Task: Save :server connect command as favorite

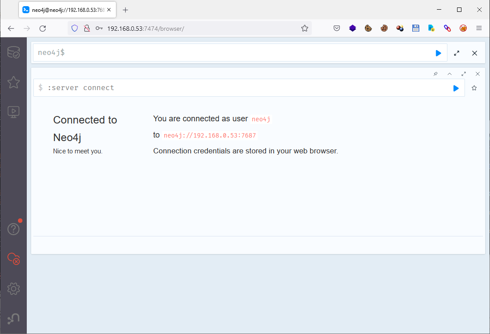Action: point(474,88)
